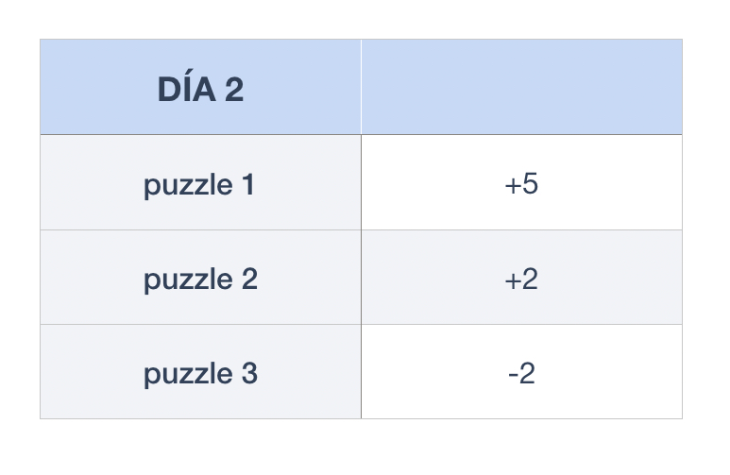
Task: Select the puzzle 2 row label cell
Action: pos(200,278)
